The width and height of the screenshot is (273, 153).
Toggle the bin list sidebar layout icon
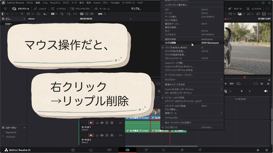click(x=3, y=14)
